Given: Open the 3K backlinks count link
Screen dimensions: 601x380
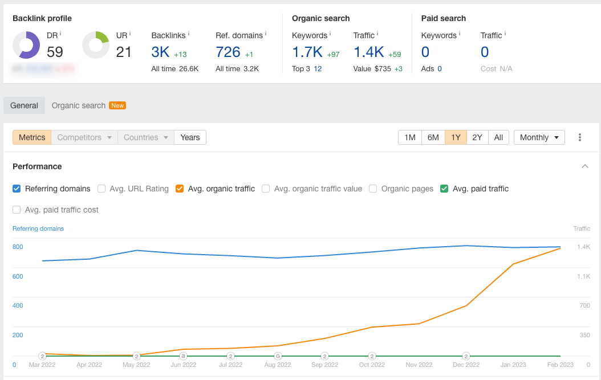Looking at the screenshot, I should [160, 52].
